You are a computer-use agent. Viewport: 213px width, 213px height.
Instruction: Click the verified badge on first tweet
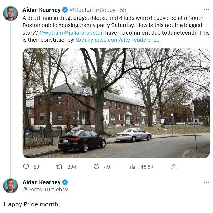point(65,10)
